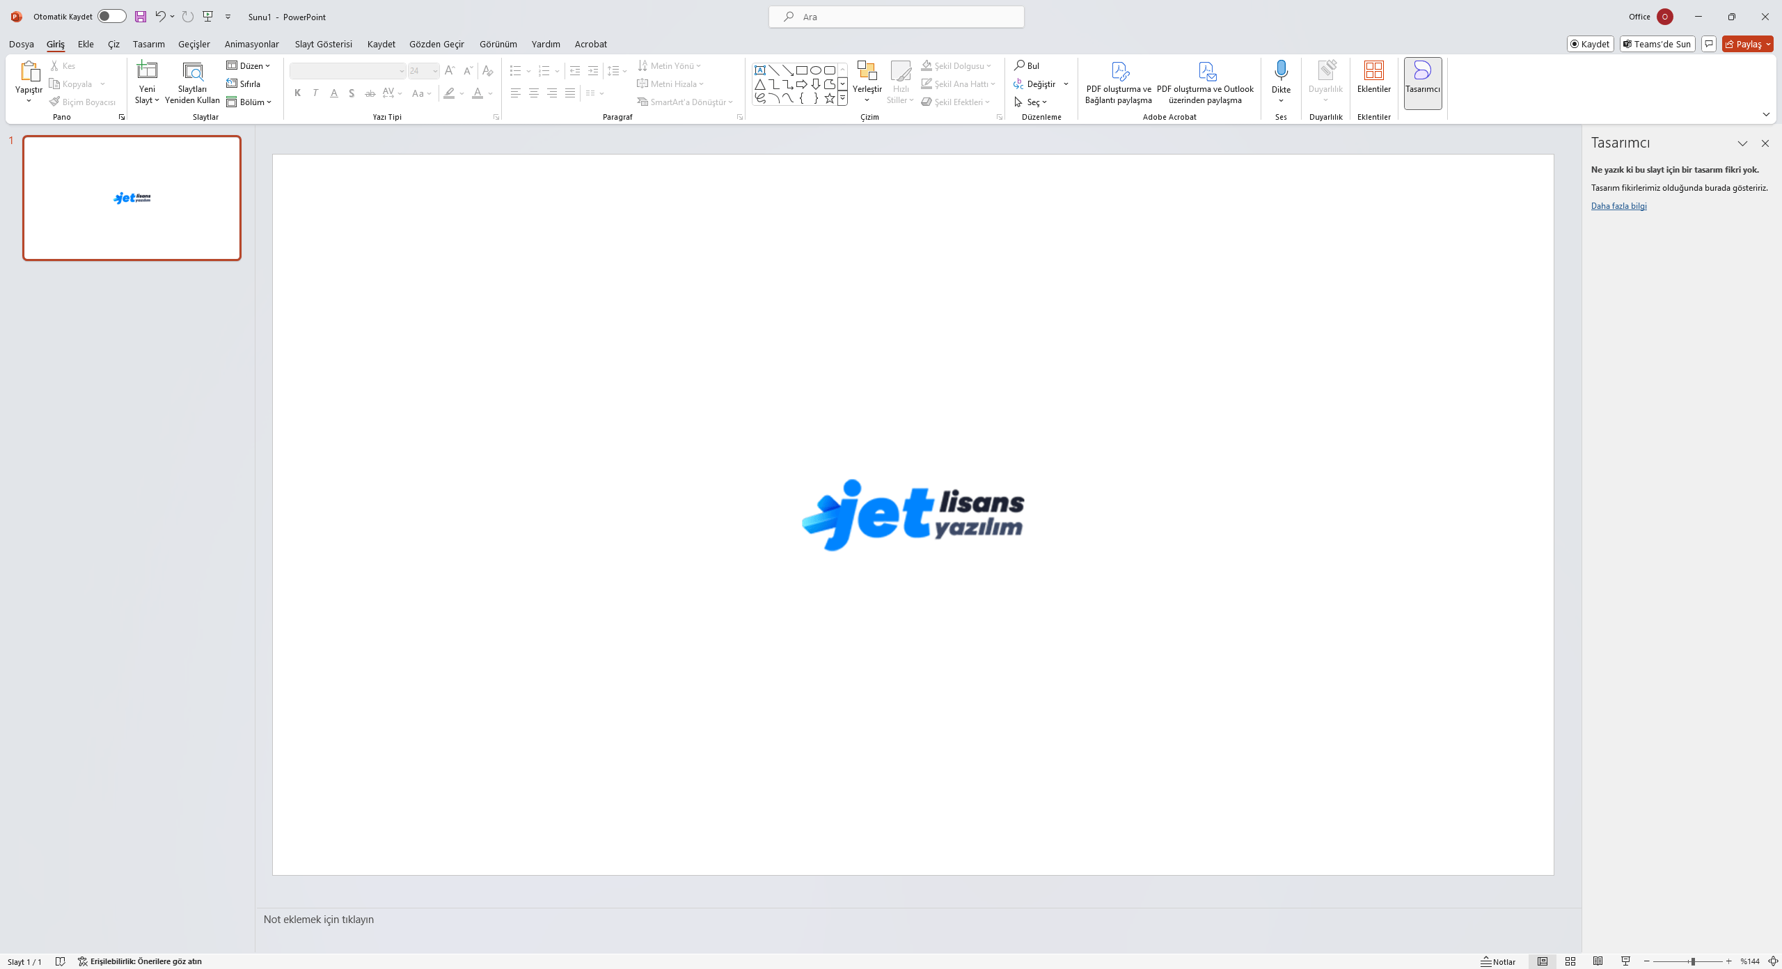
Task: Select the star shape in shapes gallery
Action: [829, 99]
